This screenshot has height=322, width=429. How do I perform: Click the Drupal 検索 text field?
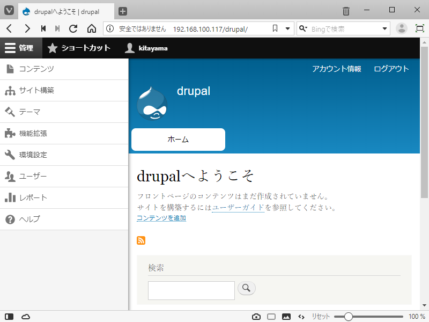point(191,290)
